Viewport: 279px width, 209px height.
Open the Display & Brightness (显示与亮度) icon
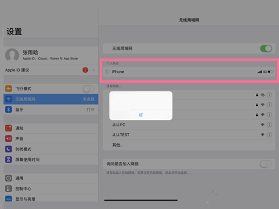pos(8,199)
